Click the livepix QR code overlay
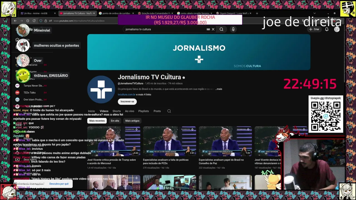This screenshot has width=356, height=200. [326, 116]
